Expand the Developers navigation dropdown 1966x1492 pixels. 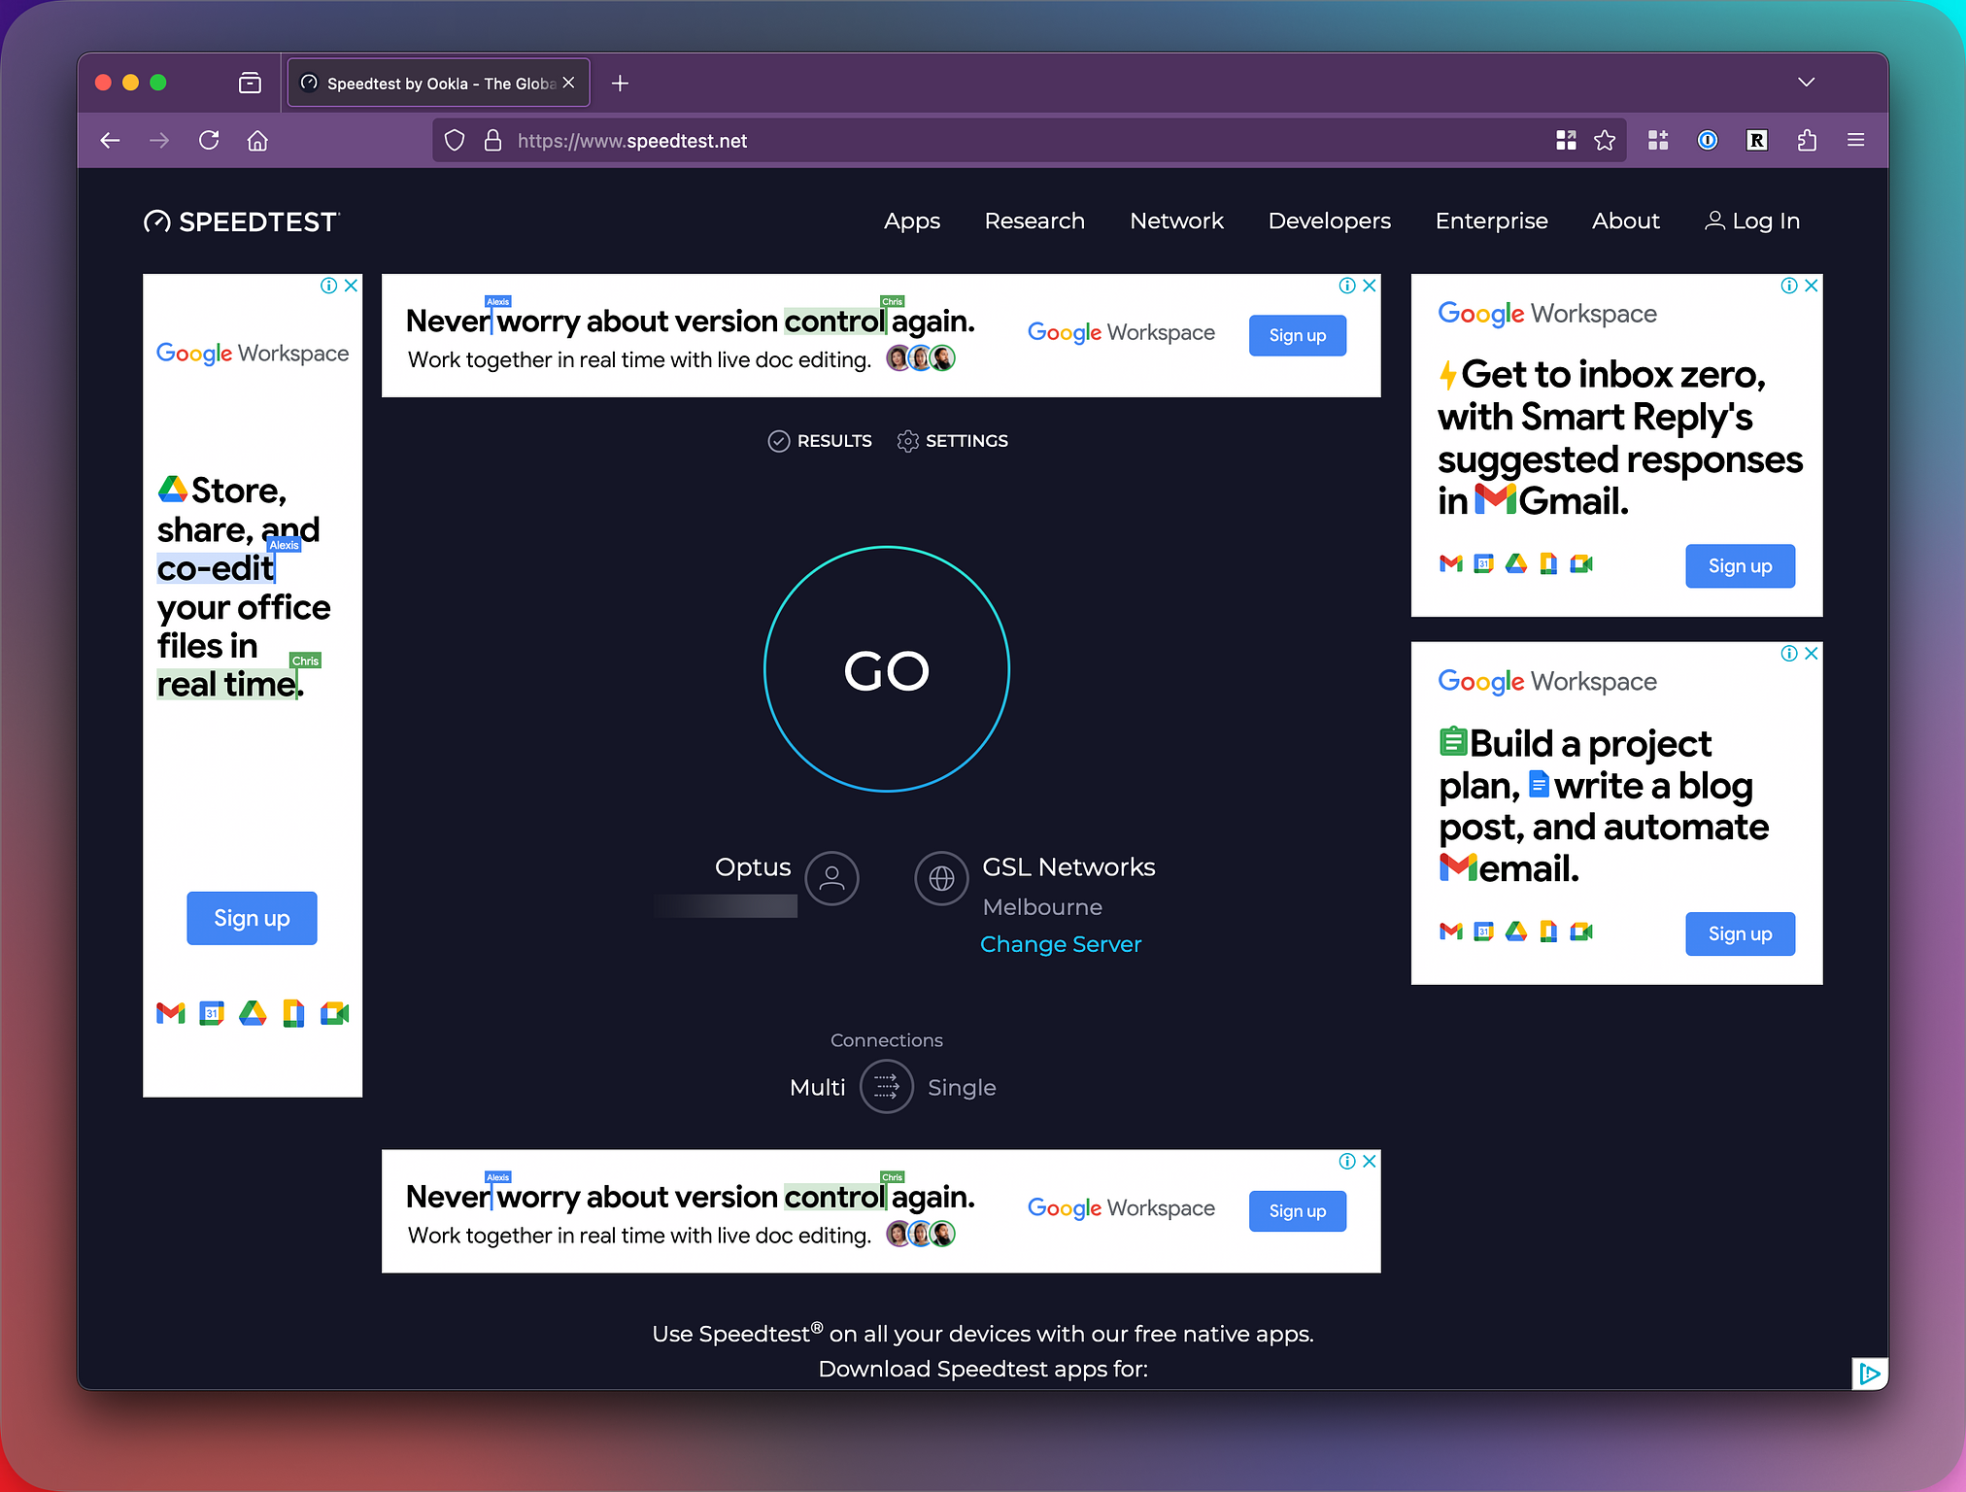(x=1330, y=220)
